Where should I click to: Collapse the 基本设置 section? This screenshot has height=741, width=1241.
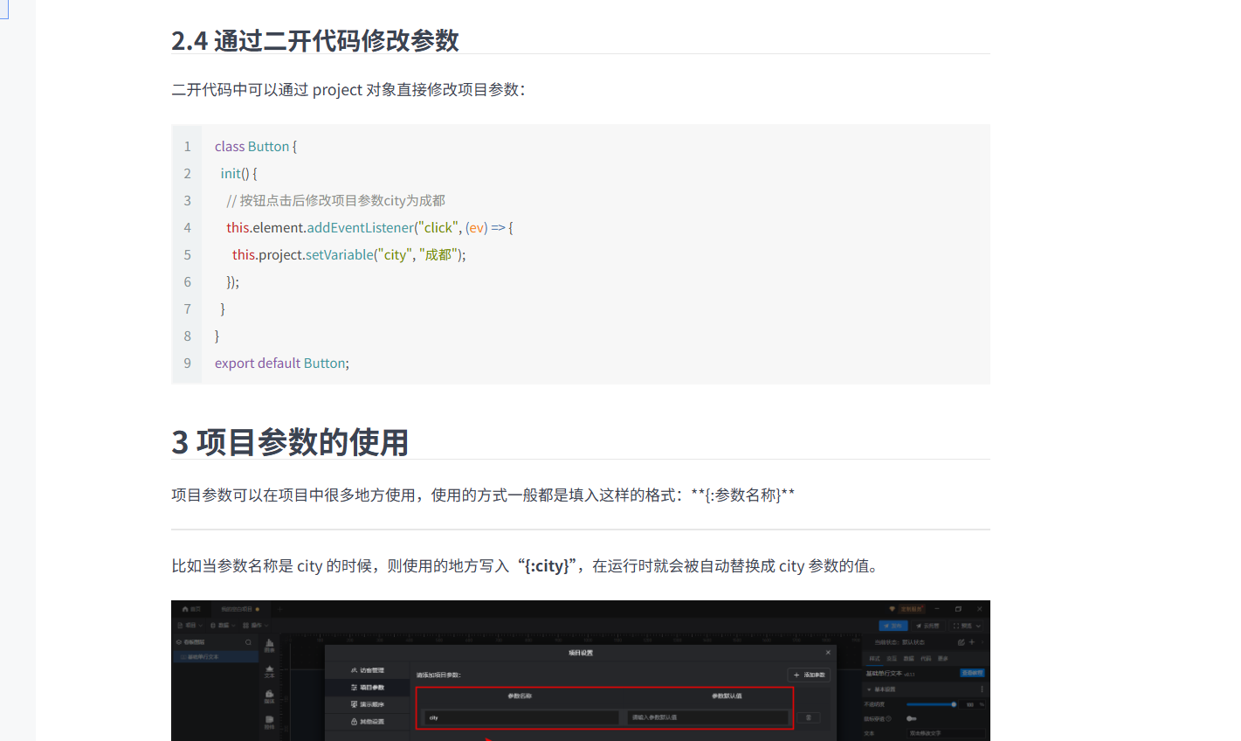pyautogui.click(x=868, y=689)
